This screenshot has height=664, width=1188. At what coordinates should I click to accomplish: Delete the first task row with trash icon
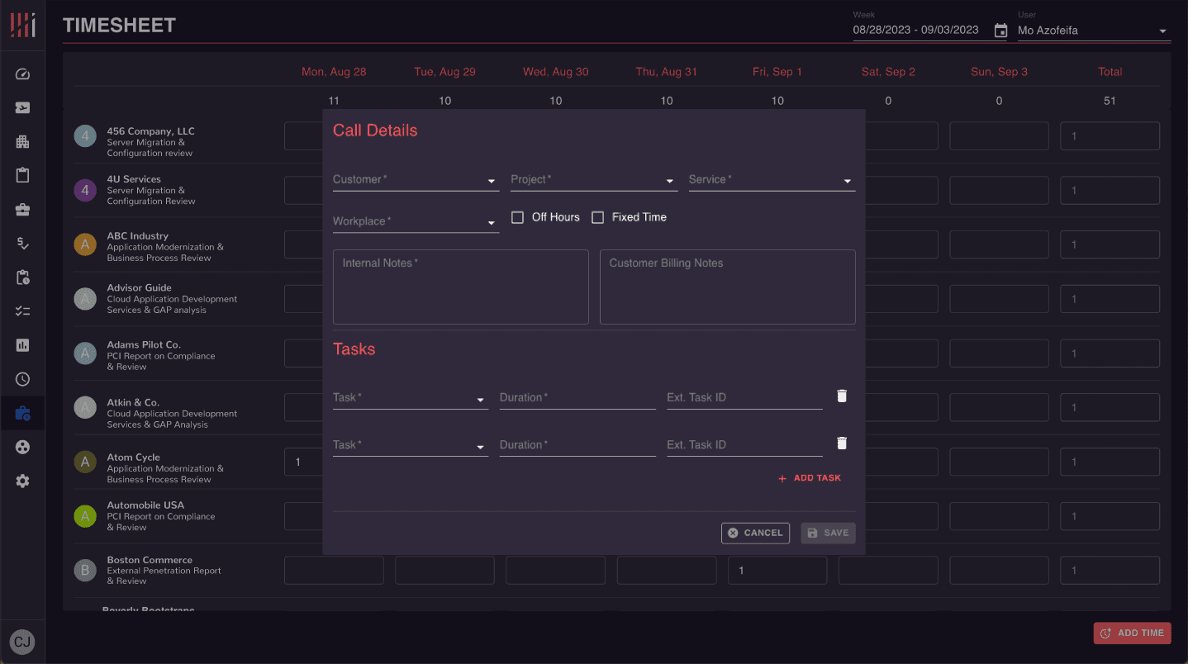(x=842, y=396)
